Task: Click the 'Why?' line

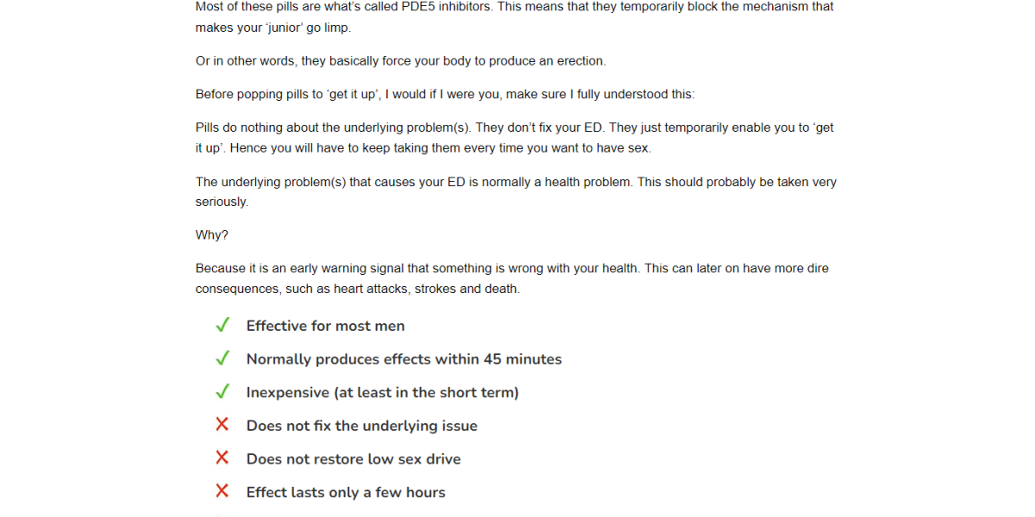Action: pos(212,235)
